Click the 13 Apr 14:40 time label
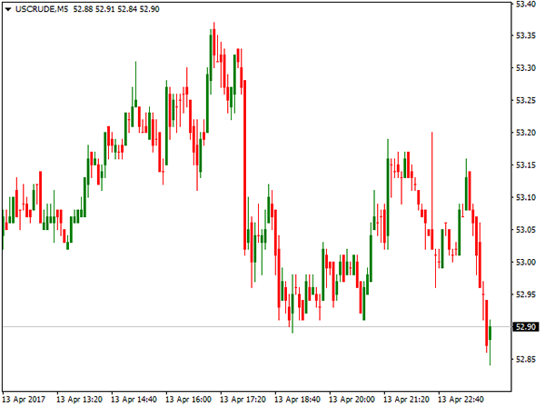 (x=134, y=399)
